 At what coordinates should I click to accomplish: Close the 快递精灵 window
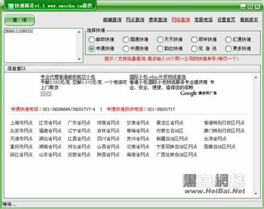(257, 7)
